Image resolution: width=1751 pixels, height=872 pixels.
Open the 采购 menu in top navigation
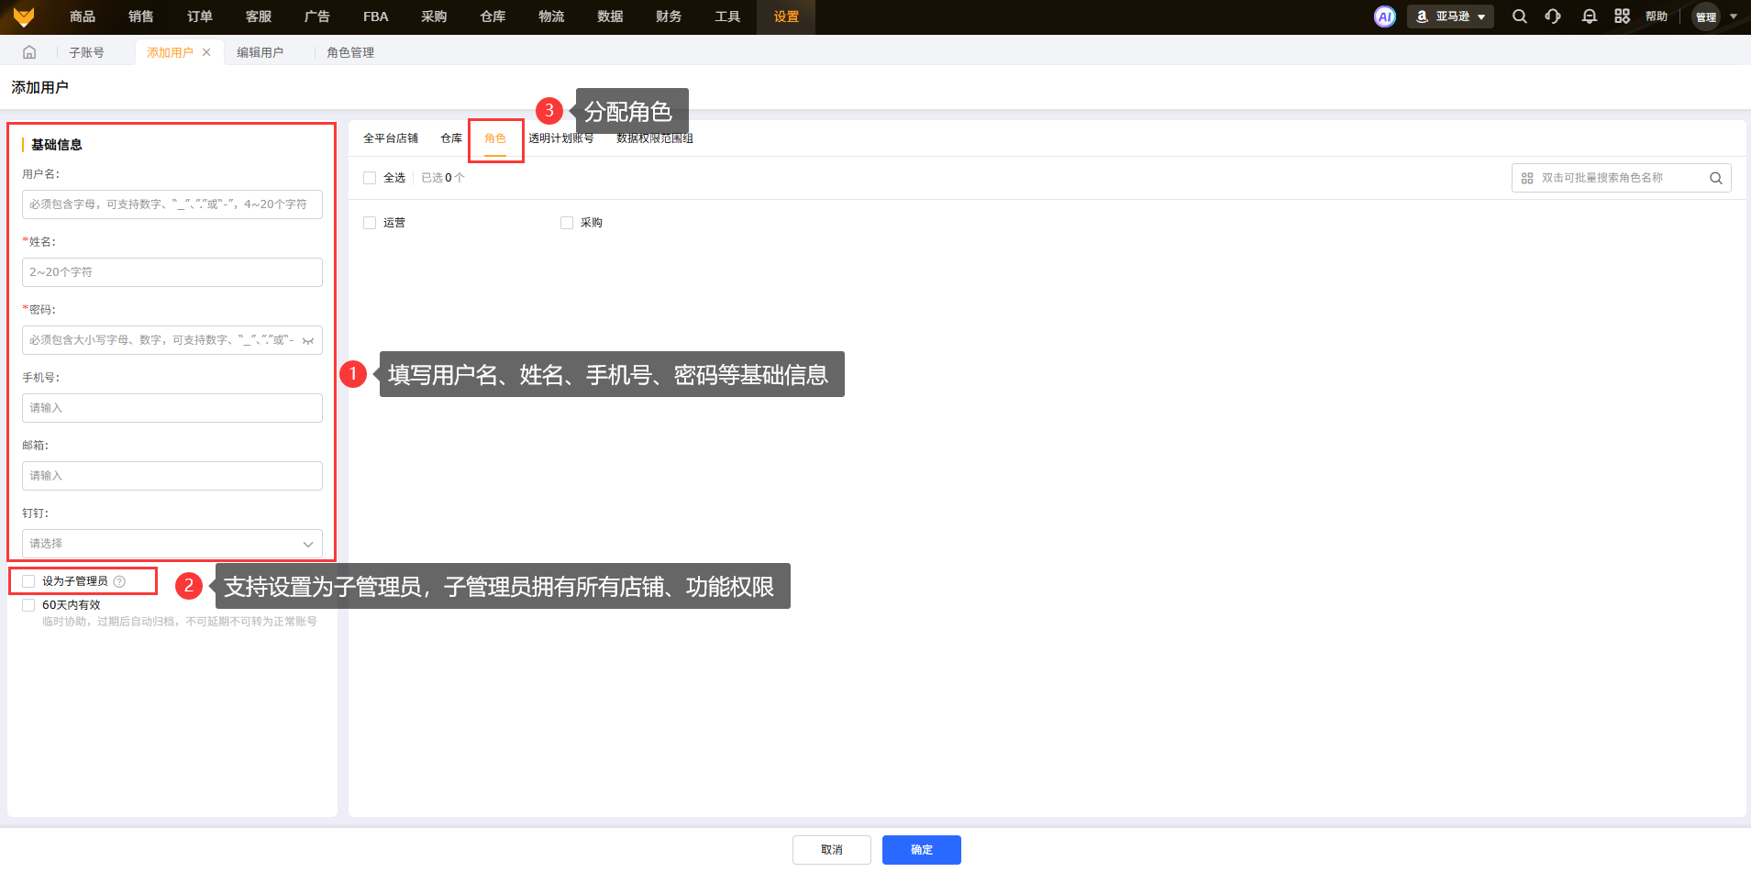435,17
